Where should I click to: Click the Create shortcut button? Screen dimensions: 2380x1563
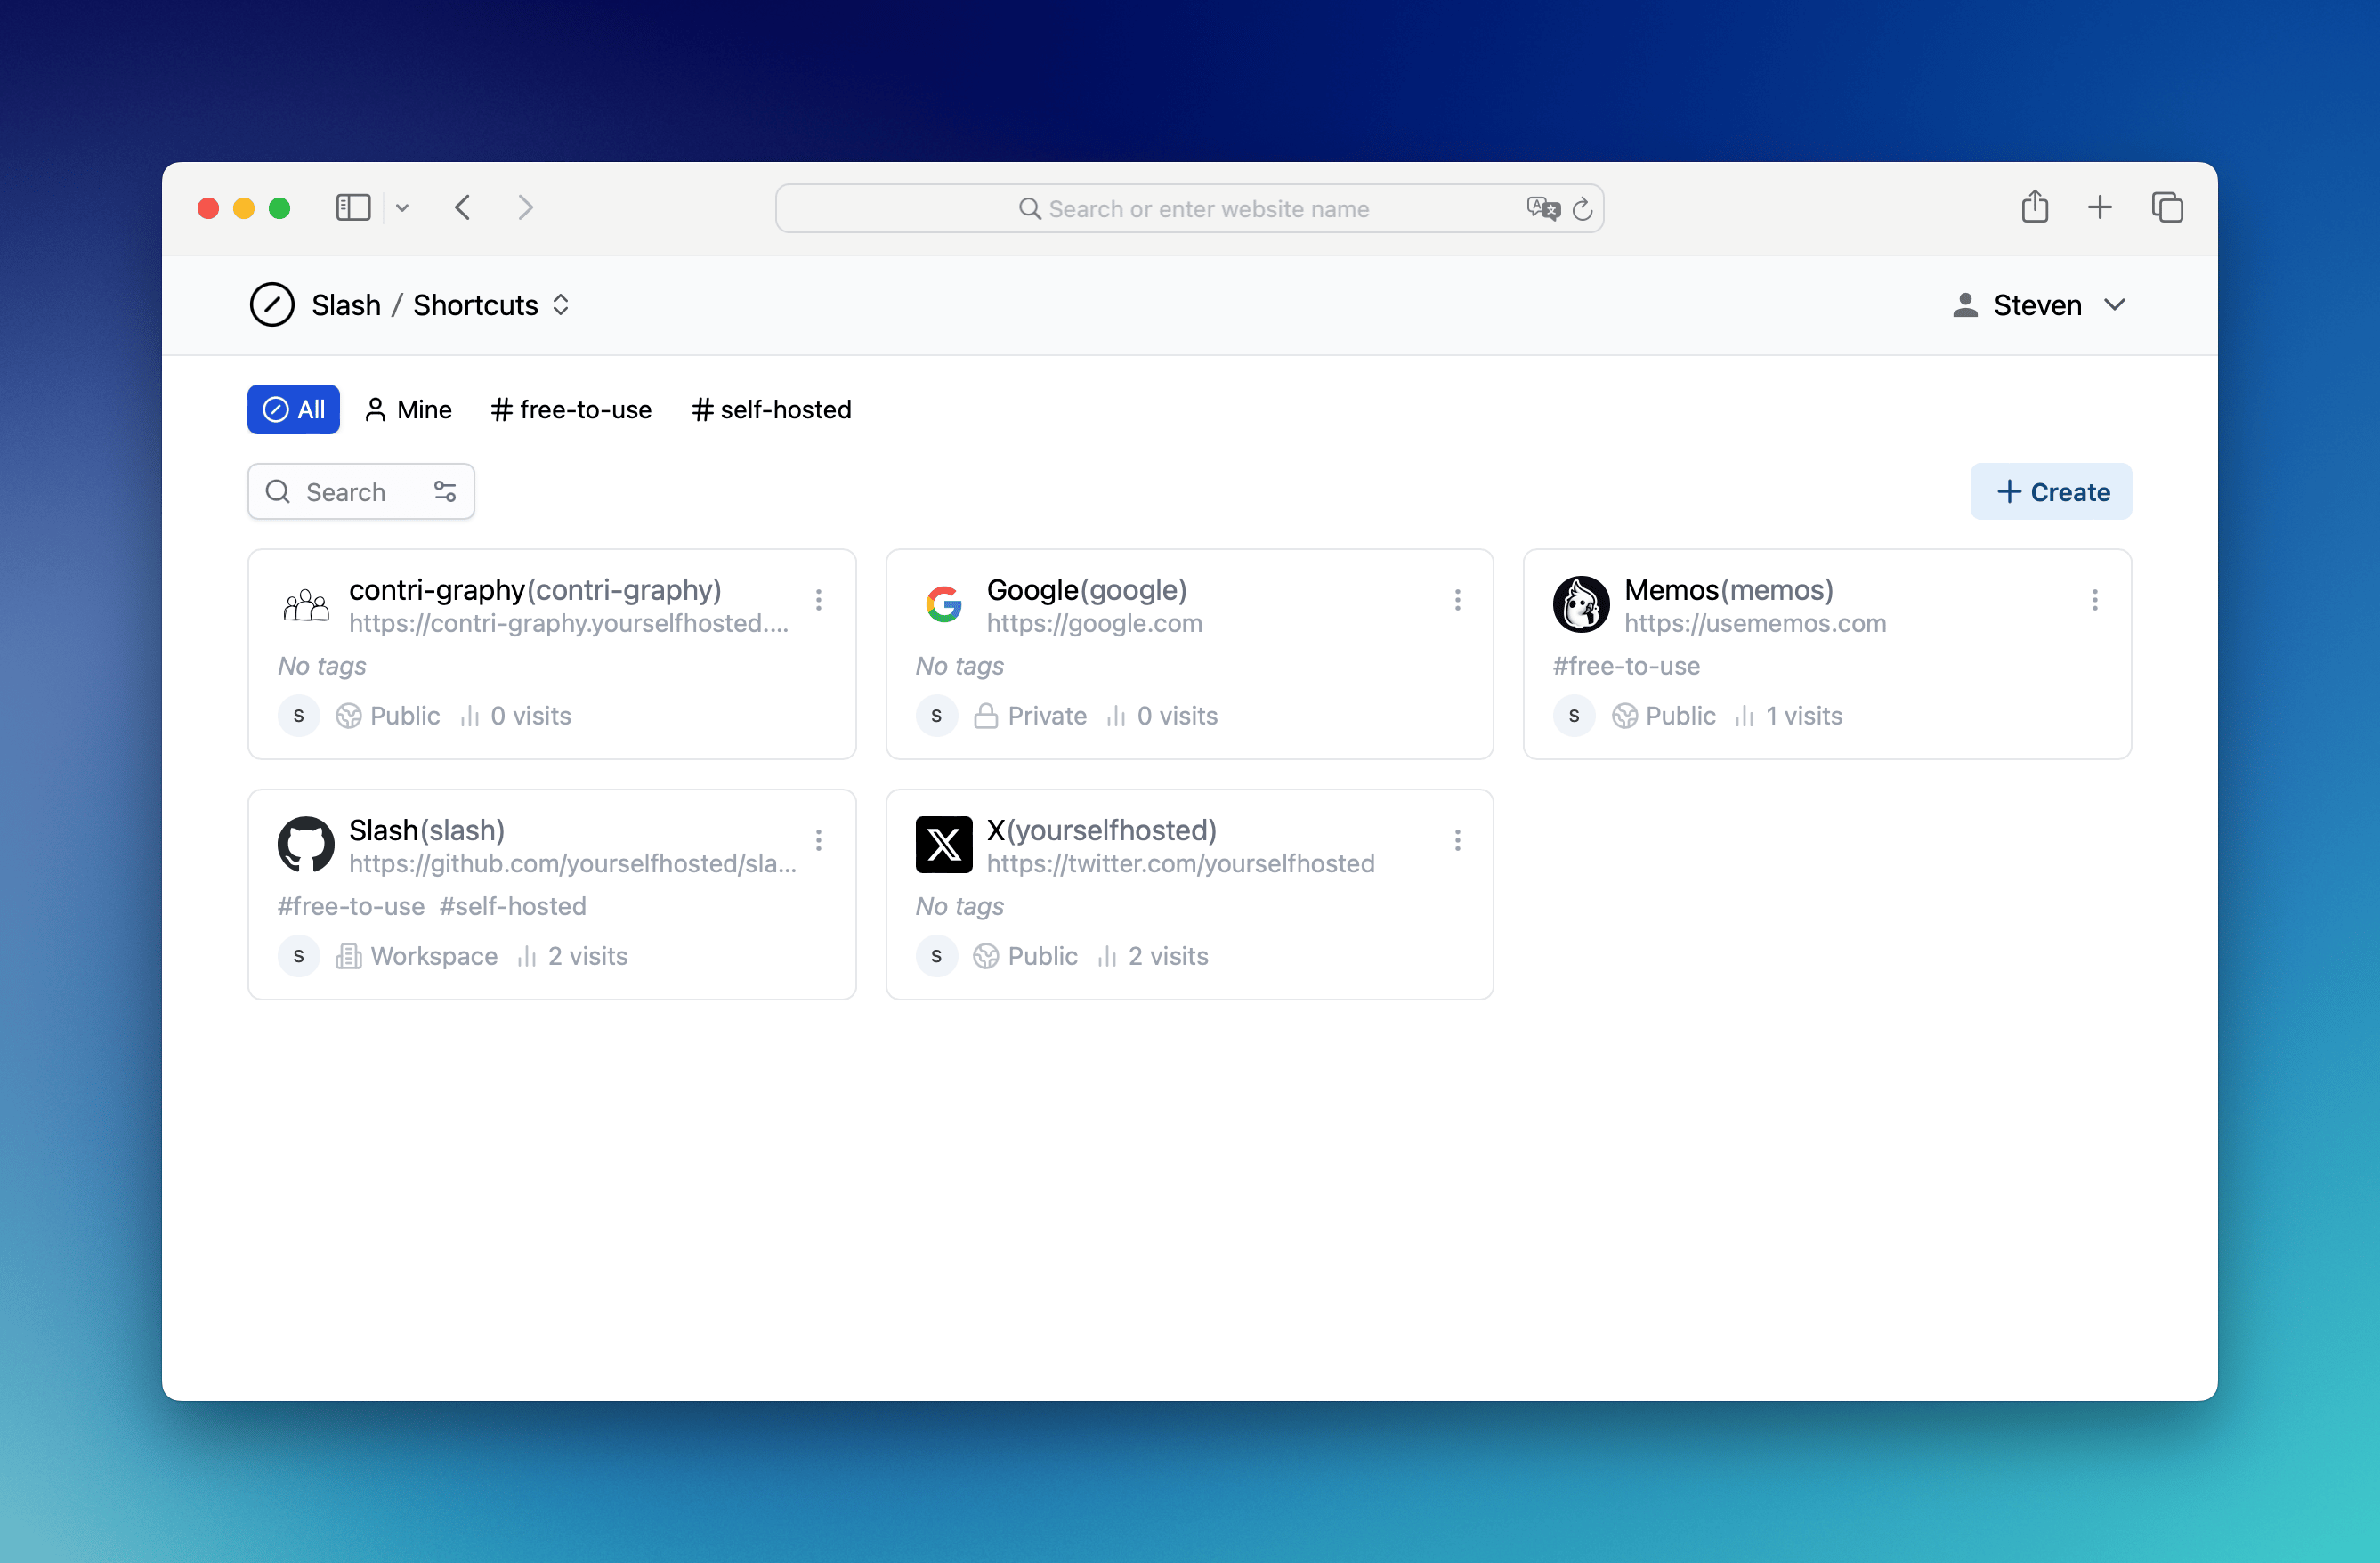(2051, 491)
